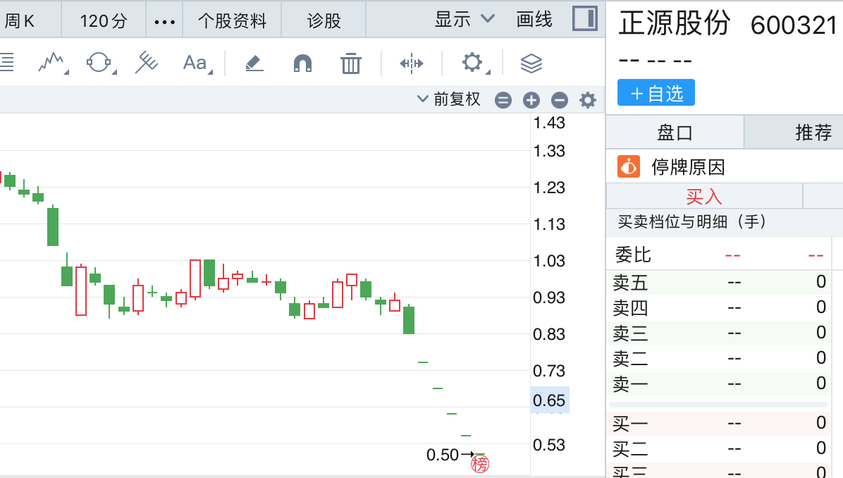
Task: Switch to the 120分 period tab
Action: (x=104, y=20)
